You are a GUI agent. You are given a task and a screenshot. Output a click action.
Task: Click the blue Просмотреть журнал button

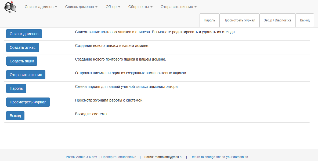point(28,102)
